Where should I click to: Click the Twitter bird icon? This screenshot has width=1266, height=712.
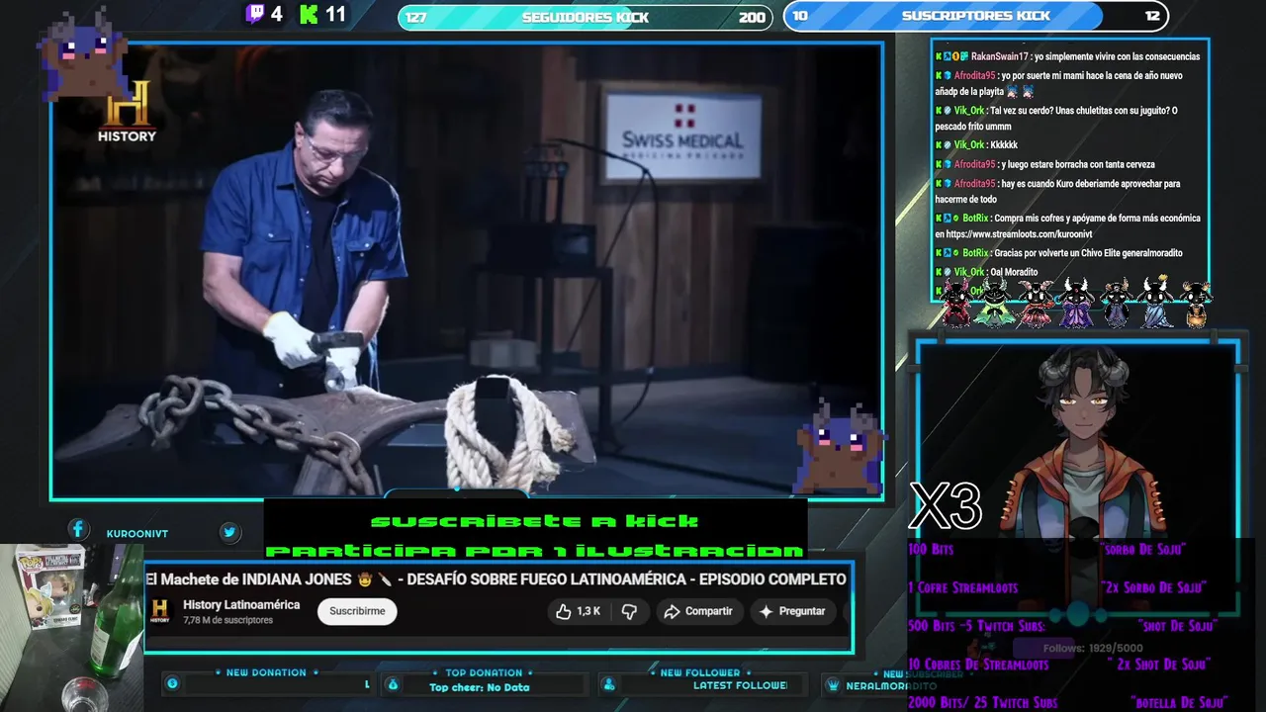click(229, 532)
